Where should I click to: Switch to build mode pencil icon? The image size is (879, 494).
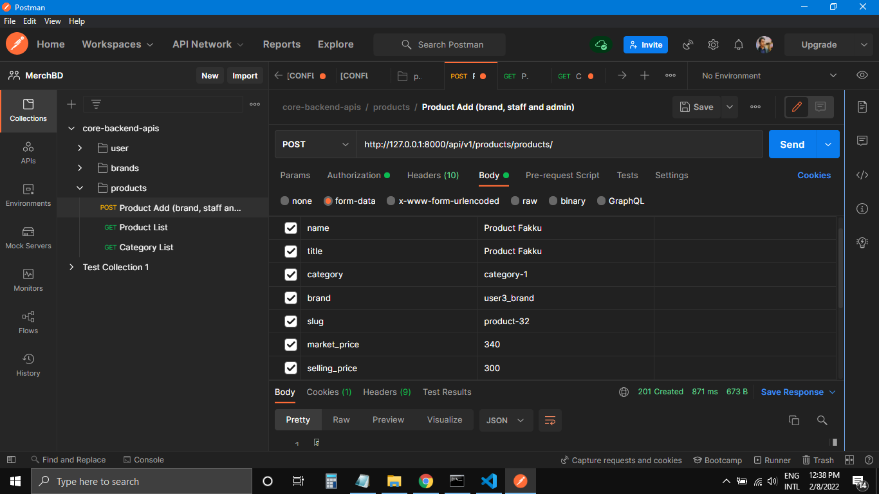pyautogui.click(x=797, y=107)
